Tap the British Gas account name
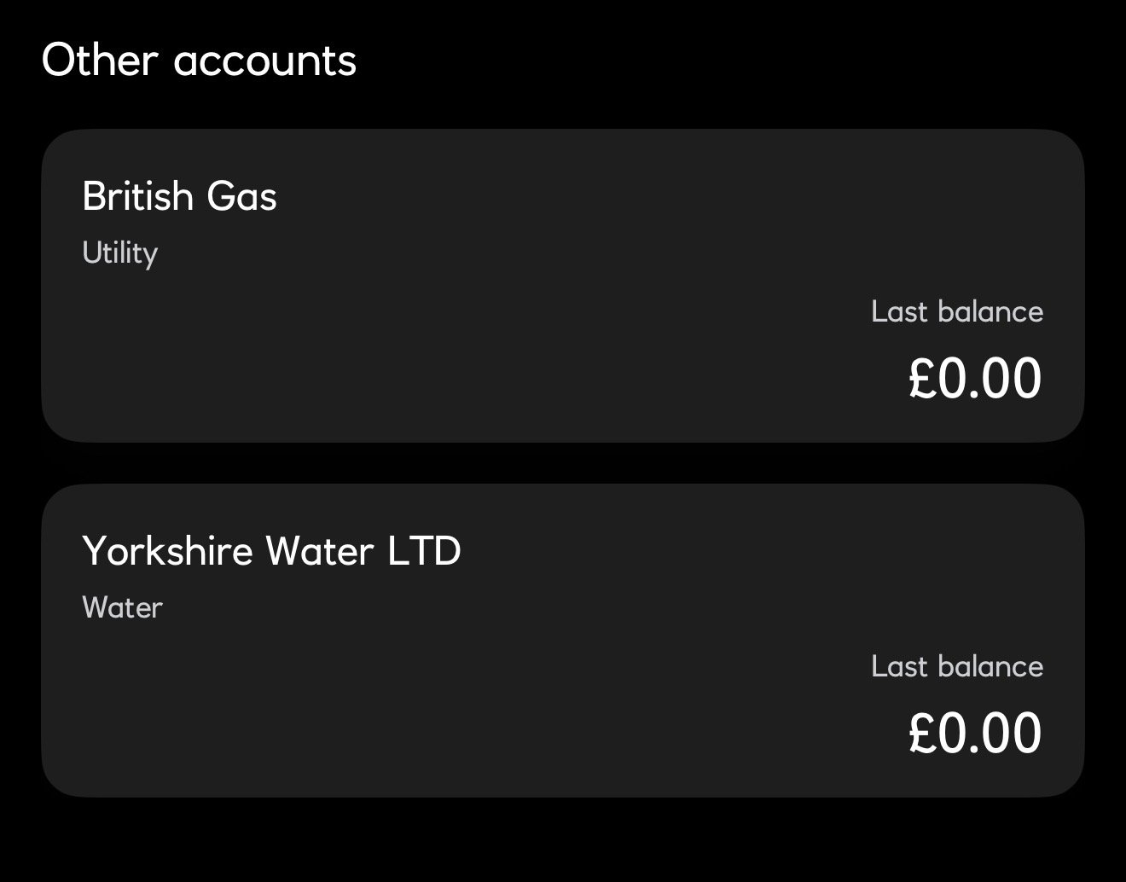The image size is (1126, 882). tap(179, 196)
